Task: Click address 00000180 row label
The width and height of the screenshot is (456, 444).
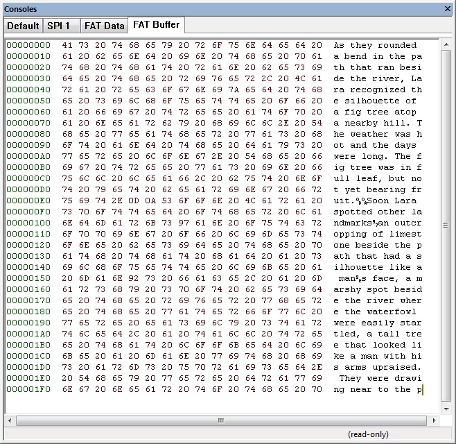Action: [28, 311]
